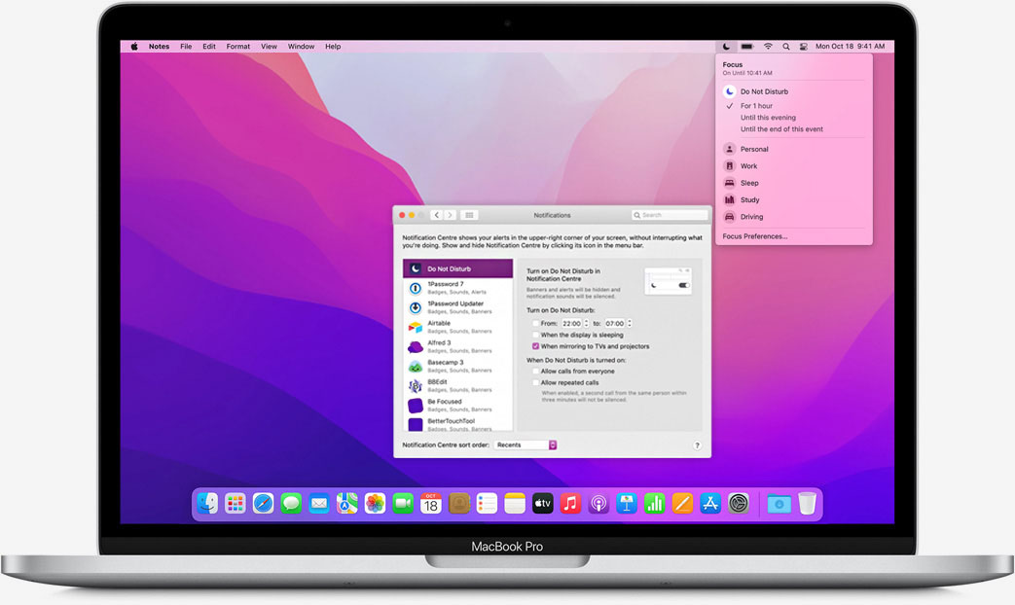The height and width of the screenshot is (605, 1015).
Task: Click the Wi-Fi status icon
Action: pyautogui.click(x=768, y=46)
